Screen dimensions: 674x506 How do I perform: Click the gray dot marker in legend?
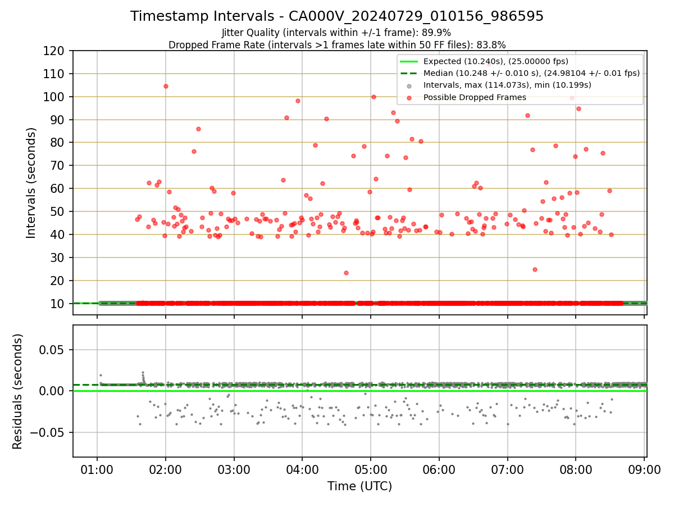coord(408,85)
